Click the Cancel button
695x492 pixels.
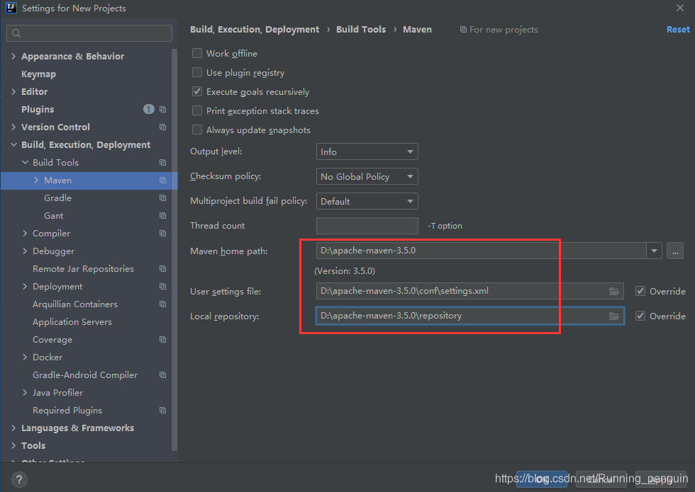tap(601, 479)
